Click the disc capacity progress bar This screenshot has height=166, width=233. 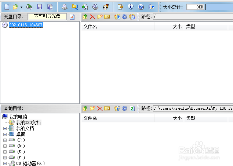pyautogui.click(x=219, y=7)
